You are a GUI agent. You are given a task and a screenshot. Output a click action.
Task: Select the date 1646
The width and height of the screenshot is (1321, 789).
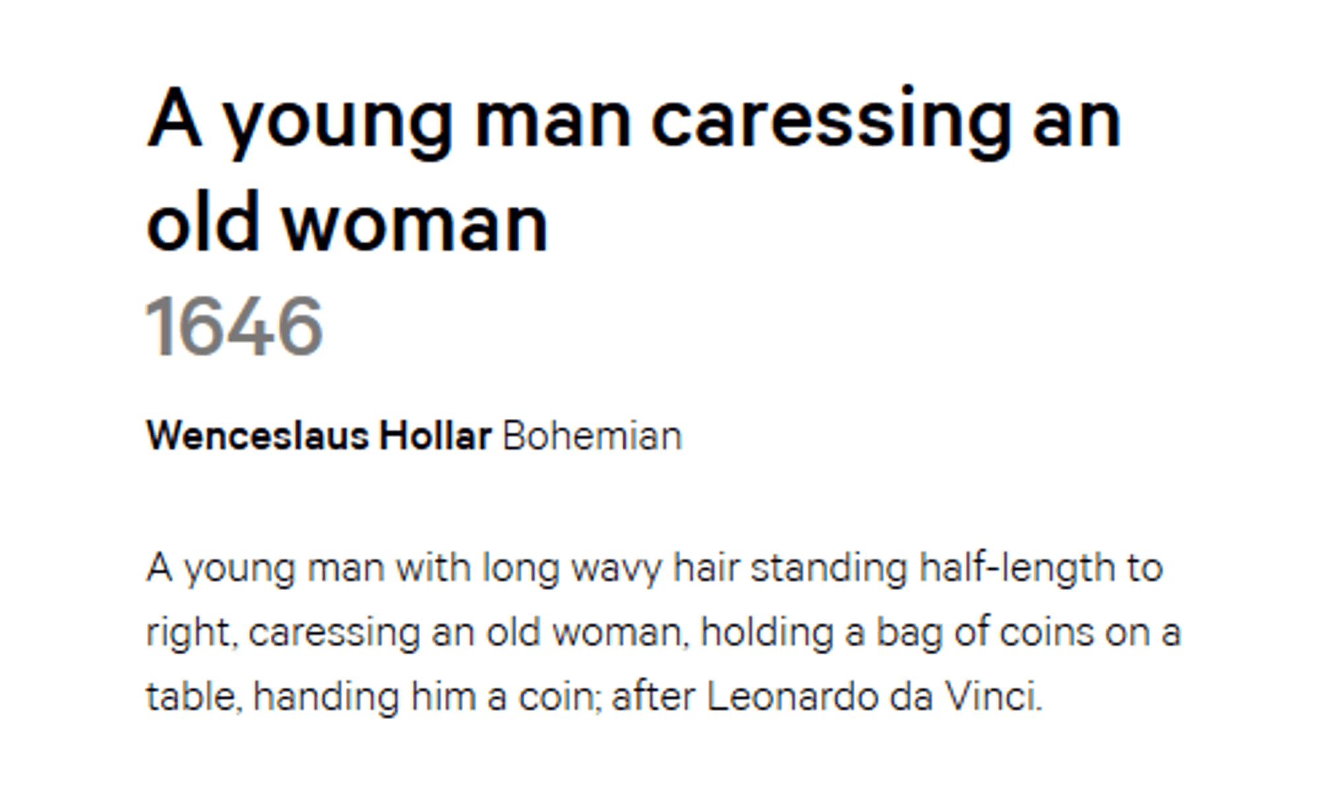click(x=234, y=326)
